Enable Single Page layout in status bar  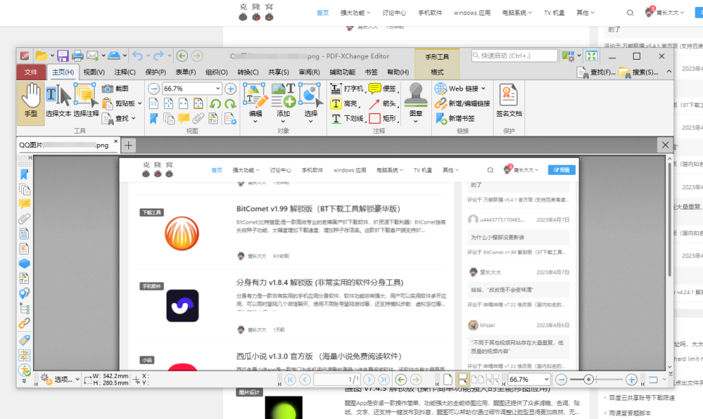(448, 380)
